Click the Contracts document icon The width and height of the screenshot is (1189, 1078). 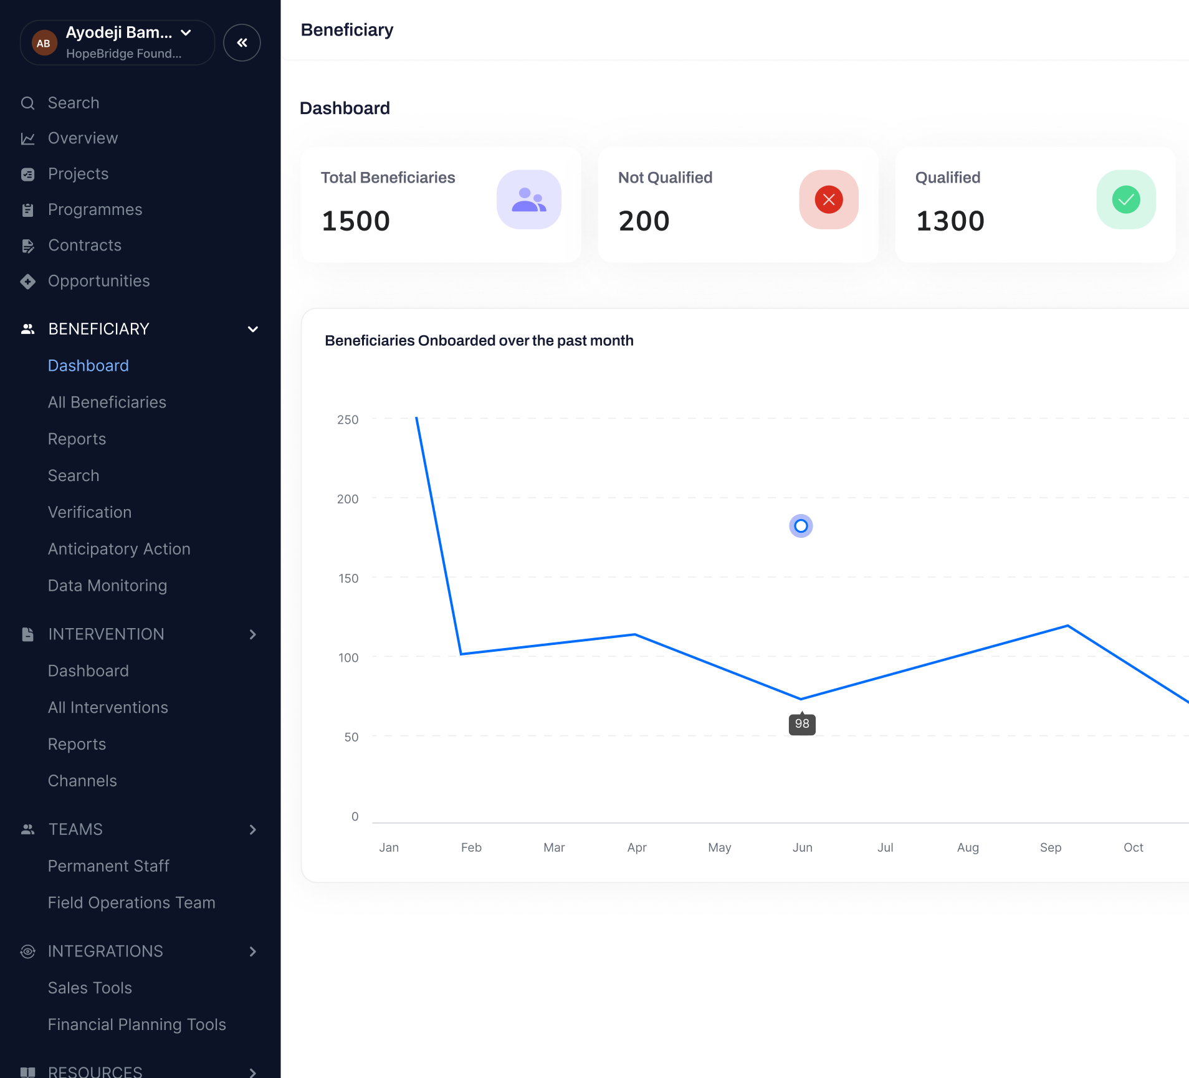(27, 246)
